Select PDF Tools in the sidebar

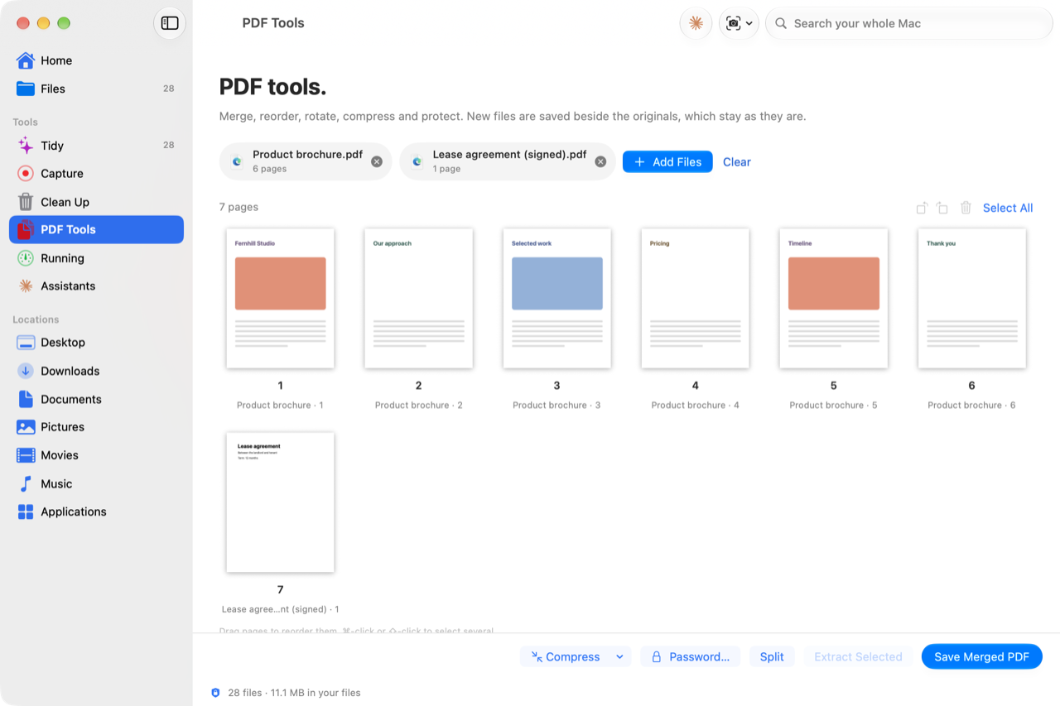click(96, 230)
